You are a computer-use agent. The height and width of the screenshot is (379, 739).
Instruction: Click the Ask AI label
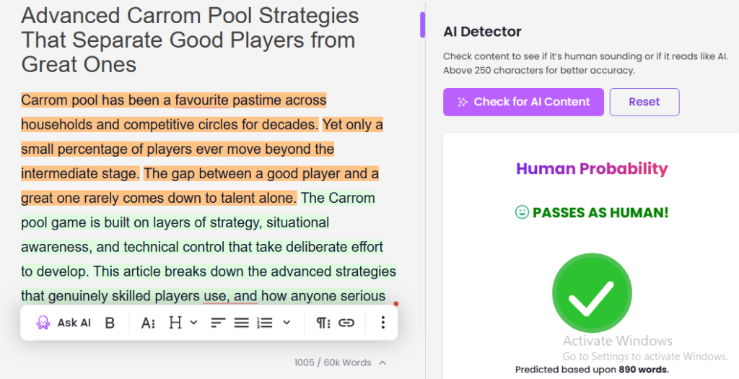(74, 323)
